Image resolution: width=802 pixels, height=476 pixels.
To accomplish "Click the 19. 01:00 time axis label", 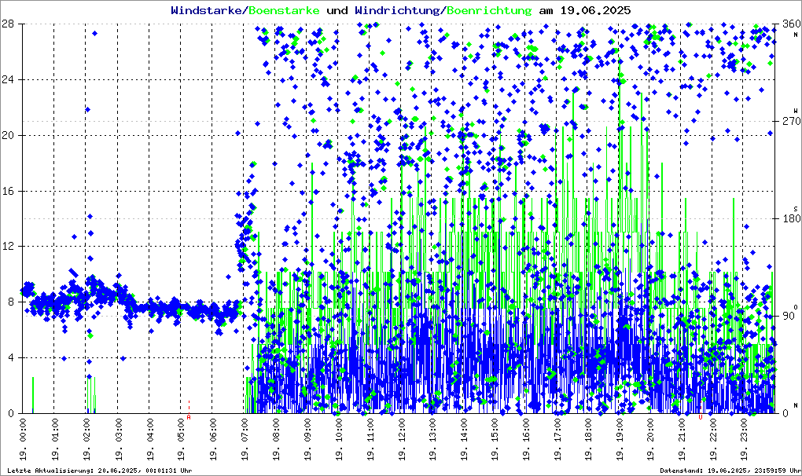I will (55, 439).
